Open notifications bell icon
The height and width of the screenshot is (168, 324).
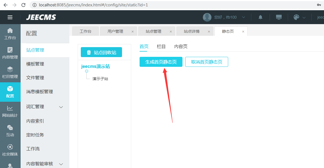pyautogui.click(x=260, y=17)
